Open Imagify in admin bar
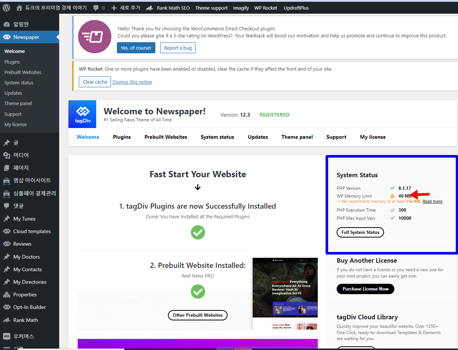The height and width of the screenshot is (350, 458). (x=241, y=8)
